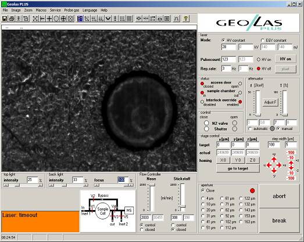Click the go to target button
The width and height of the screenshot is (304, 242).
(238, 168)
